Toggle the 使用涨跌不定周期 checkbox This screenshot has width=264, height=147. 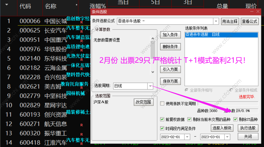click(x=162, y=103)
